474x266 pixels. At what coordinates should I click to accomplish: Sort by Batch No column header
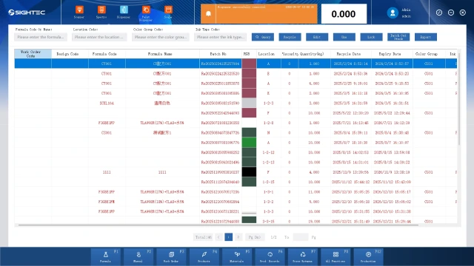[x=221, y=54]
